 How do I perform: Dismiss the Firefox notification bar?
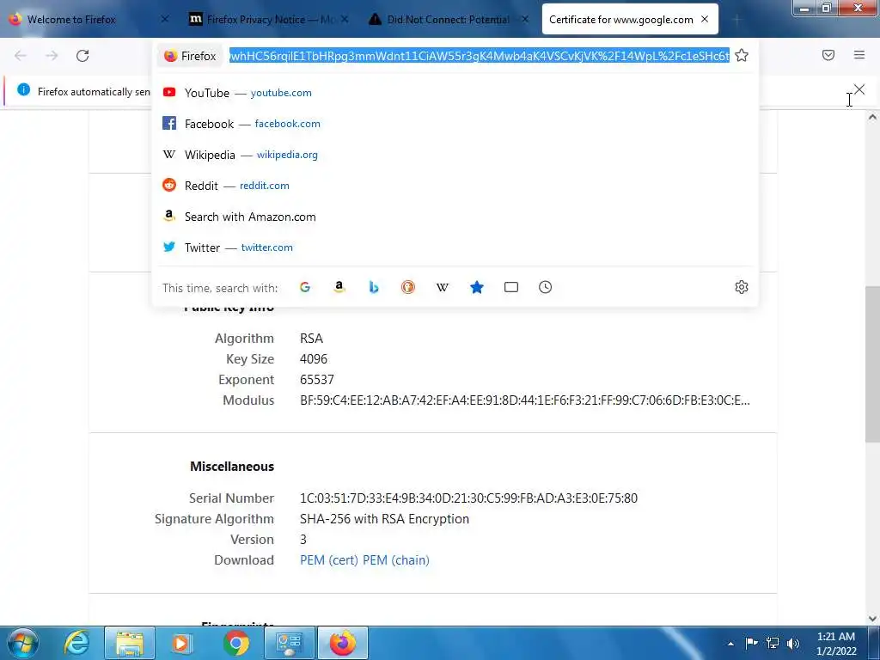click(x=859, y=89)
